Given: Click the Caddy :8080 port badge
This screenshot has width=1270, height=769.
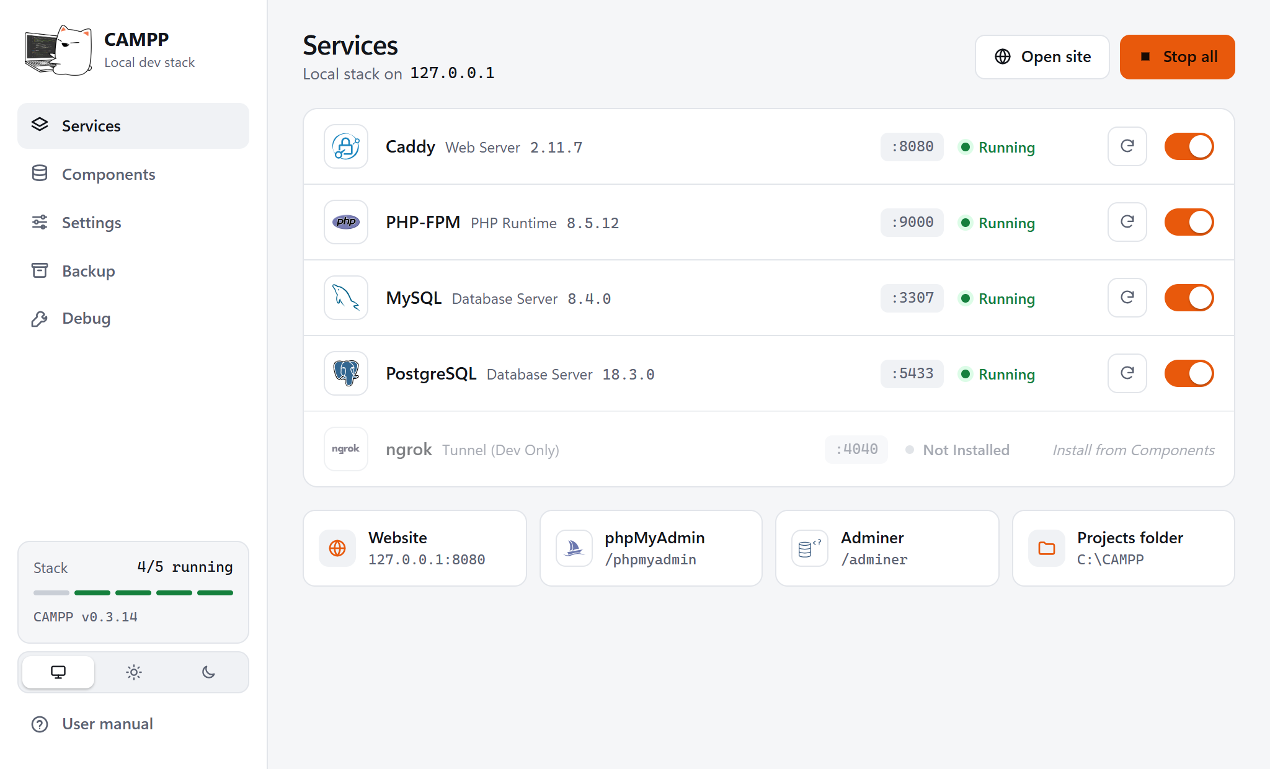Looking at the screenshot, I should pos(912,147).
